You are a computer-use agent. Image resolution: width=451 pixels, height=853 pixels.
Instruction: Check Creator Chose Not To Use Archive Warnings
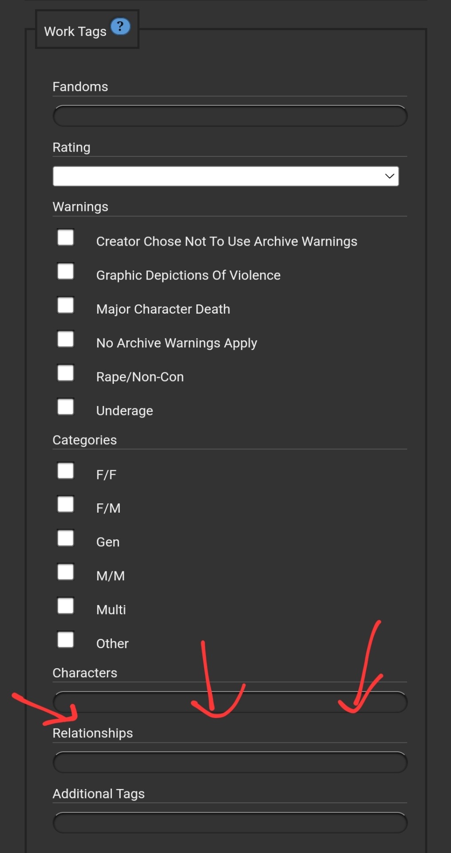pos(66,238)
